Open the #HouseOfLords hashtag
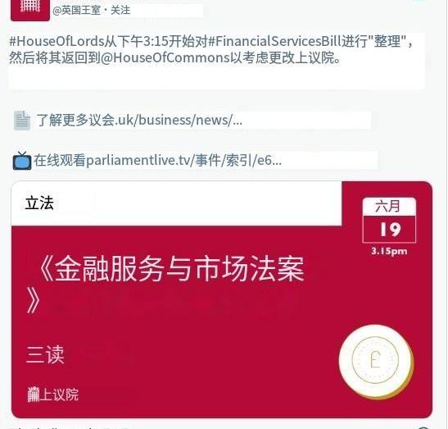 (x=56, y=42)
